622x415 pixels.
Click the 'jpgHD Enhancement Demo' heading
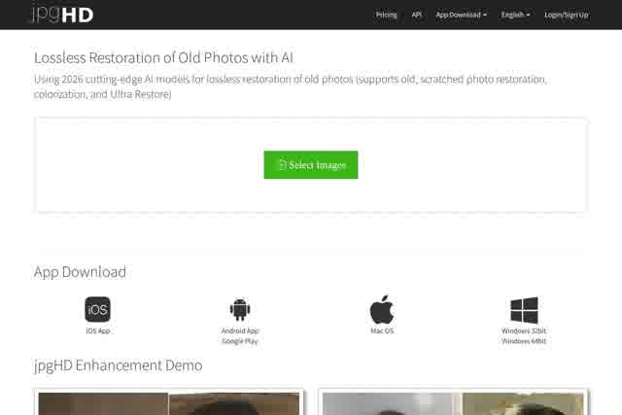point(119,365)
